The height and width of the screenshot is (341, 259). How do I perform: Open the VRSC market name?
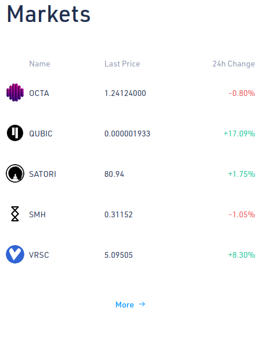coord(39,255)
